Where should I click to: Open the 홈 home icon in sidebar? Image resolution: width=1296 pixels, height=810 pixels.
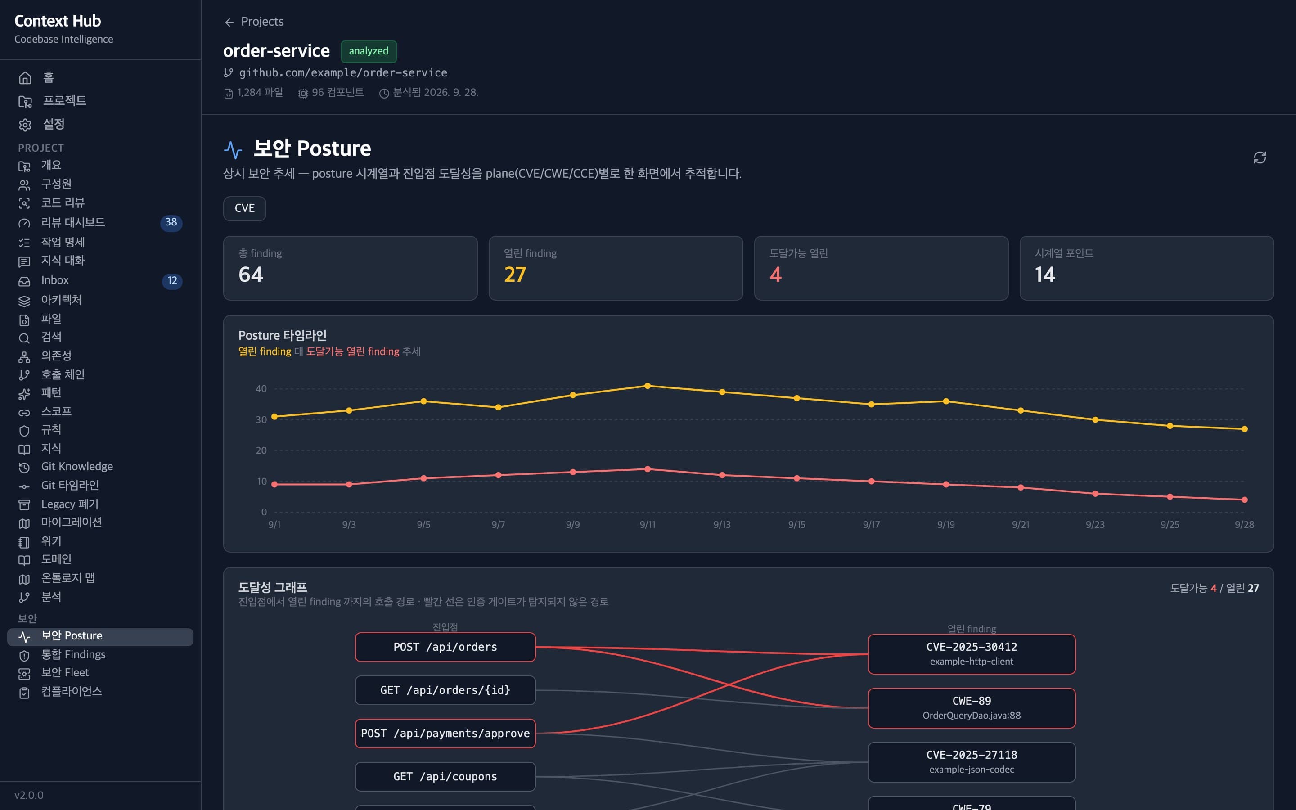click(25, 78)
